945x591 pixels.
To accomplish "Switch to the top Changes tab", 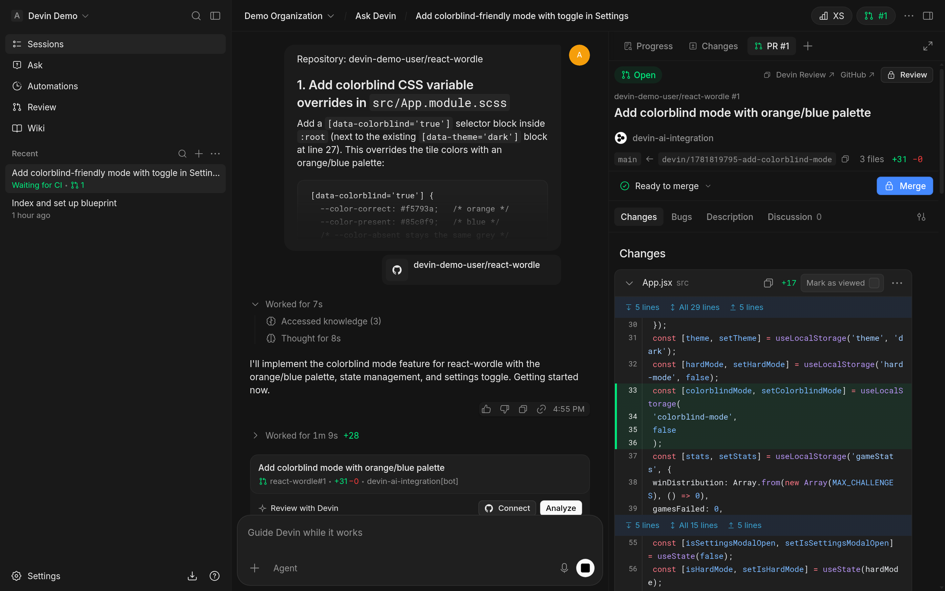I will point(713,46).
